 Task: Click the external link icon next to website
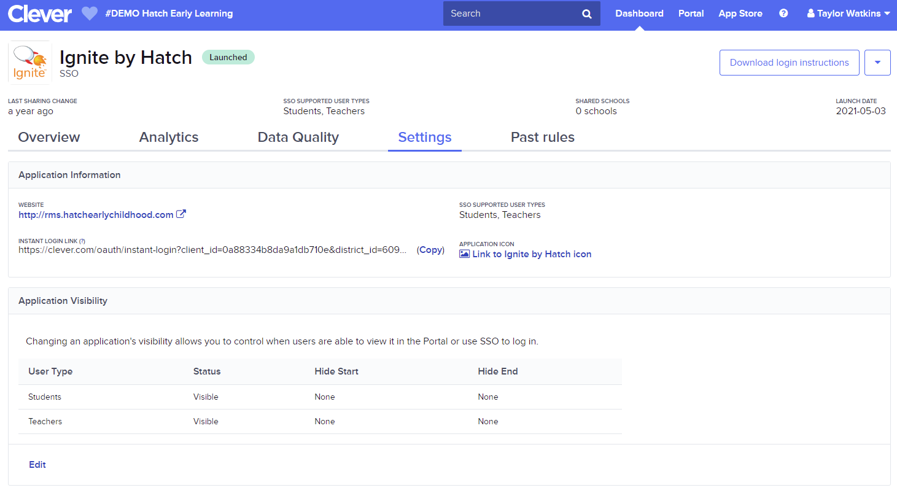click(x=181, y=214)
